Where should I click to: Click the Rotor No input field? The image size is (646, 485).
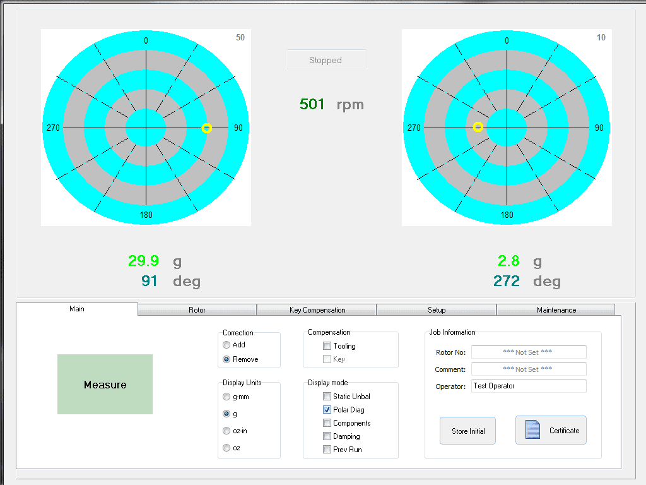pyautogui.click(x=528, y=352)
